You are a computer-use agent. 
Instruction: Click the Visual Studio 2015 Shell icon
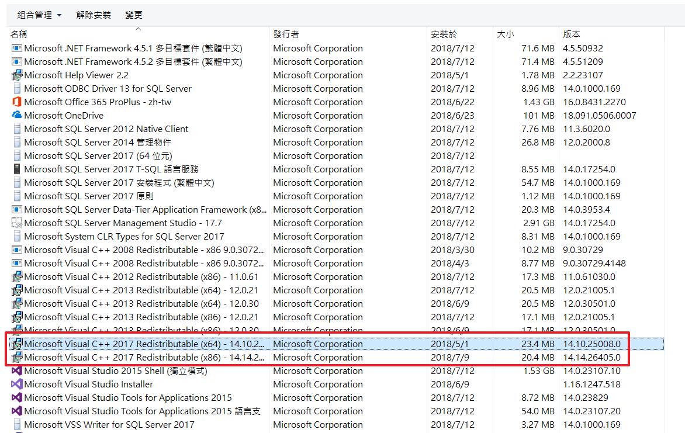[16, 371]
